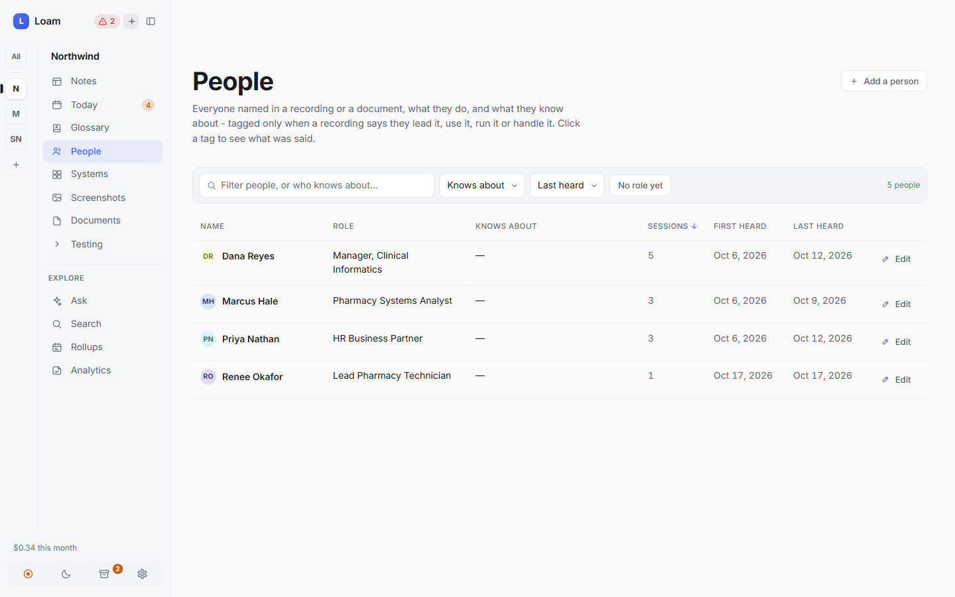Open the Last heard dropdown
The width and height of the screenshot is (955, 597).
pos(567,186)
